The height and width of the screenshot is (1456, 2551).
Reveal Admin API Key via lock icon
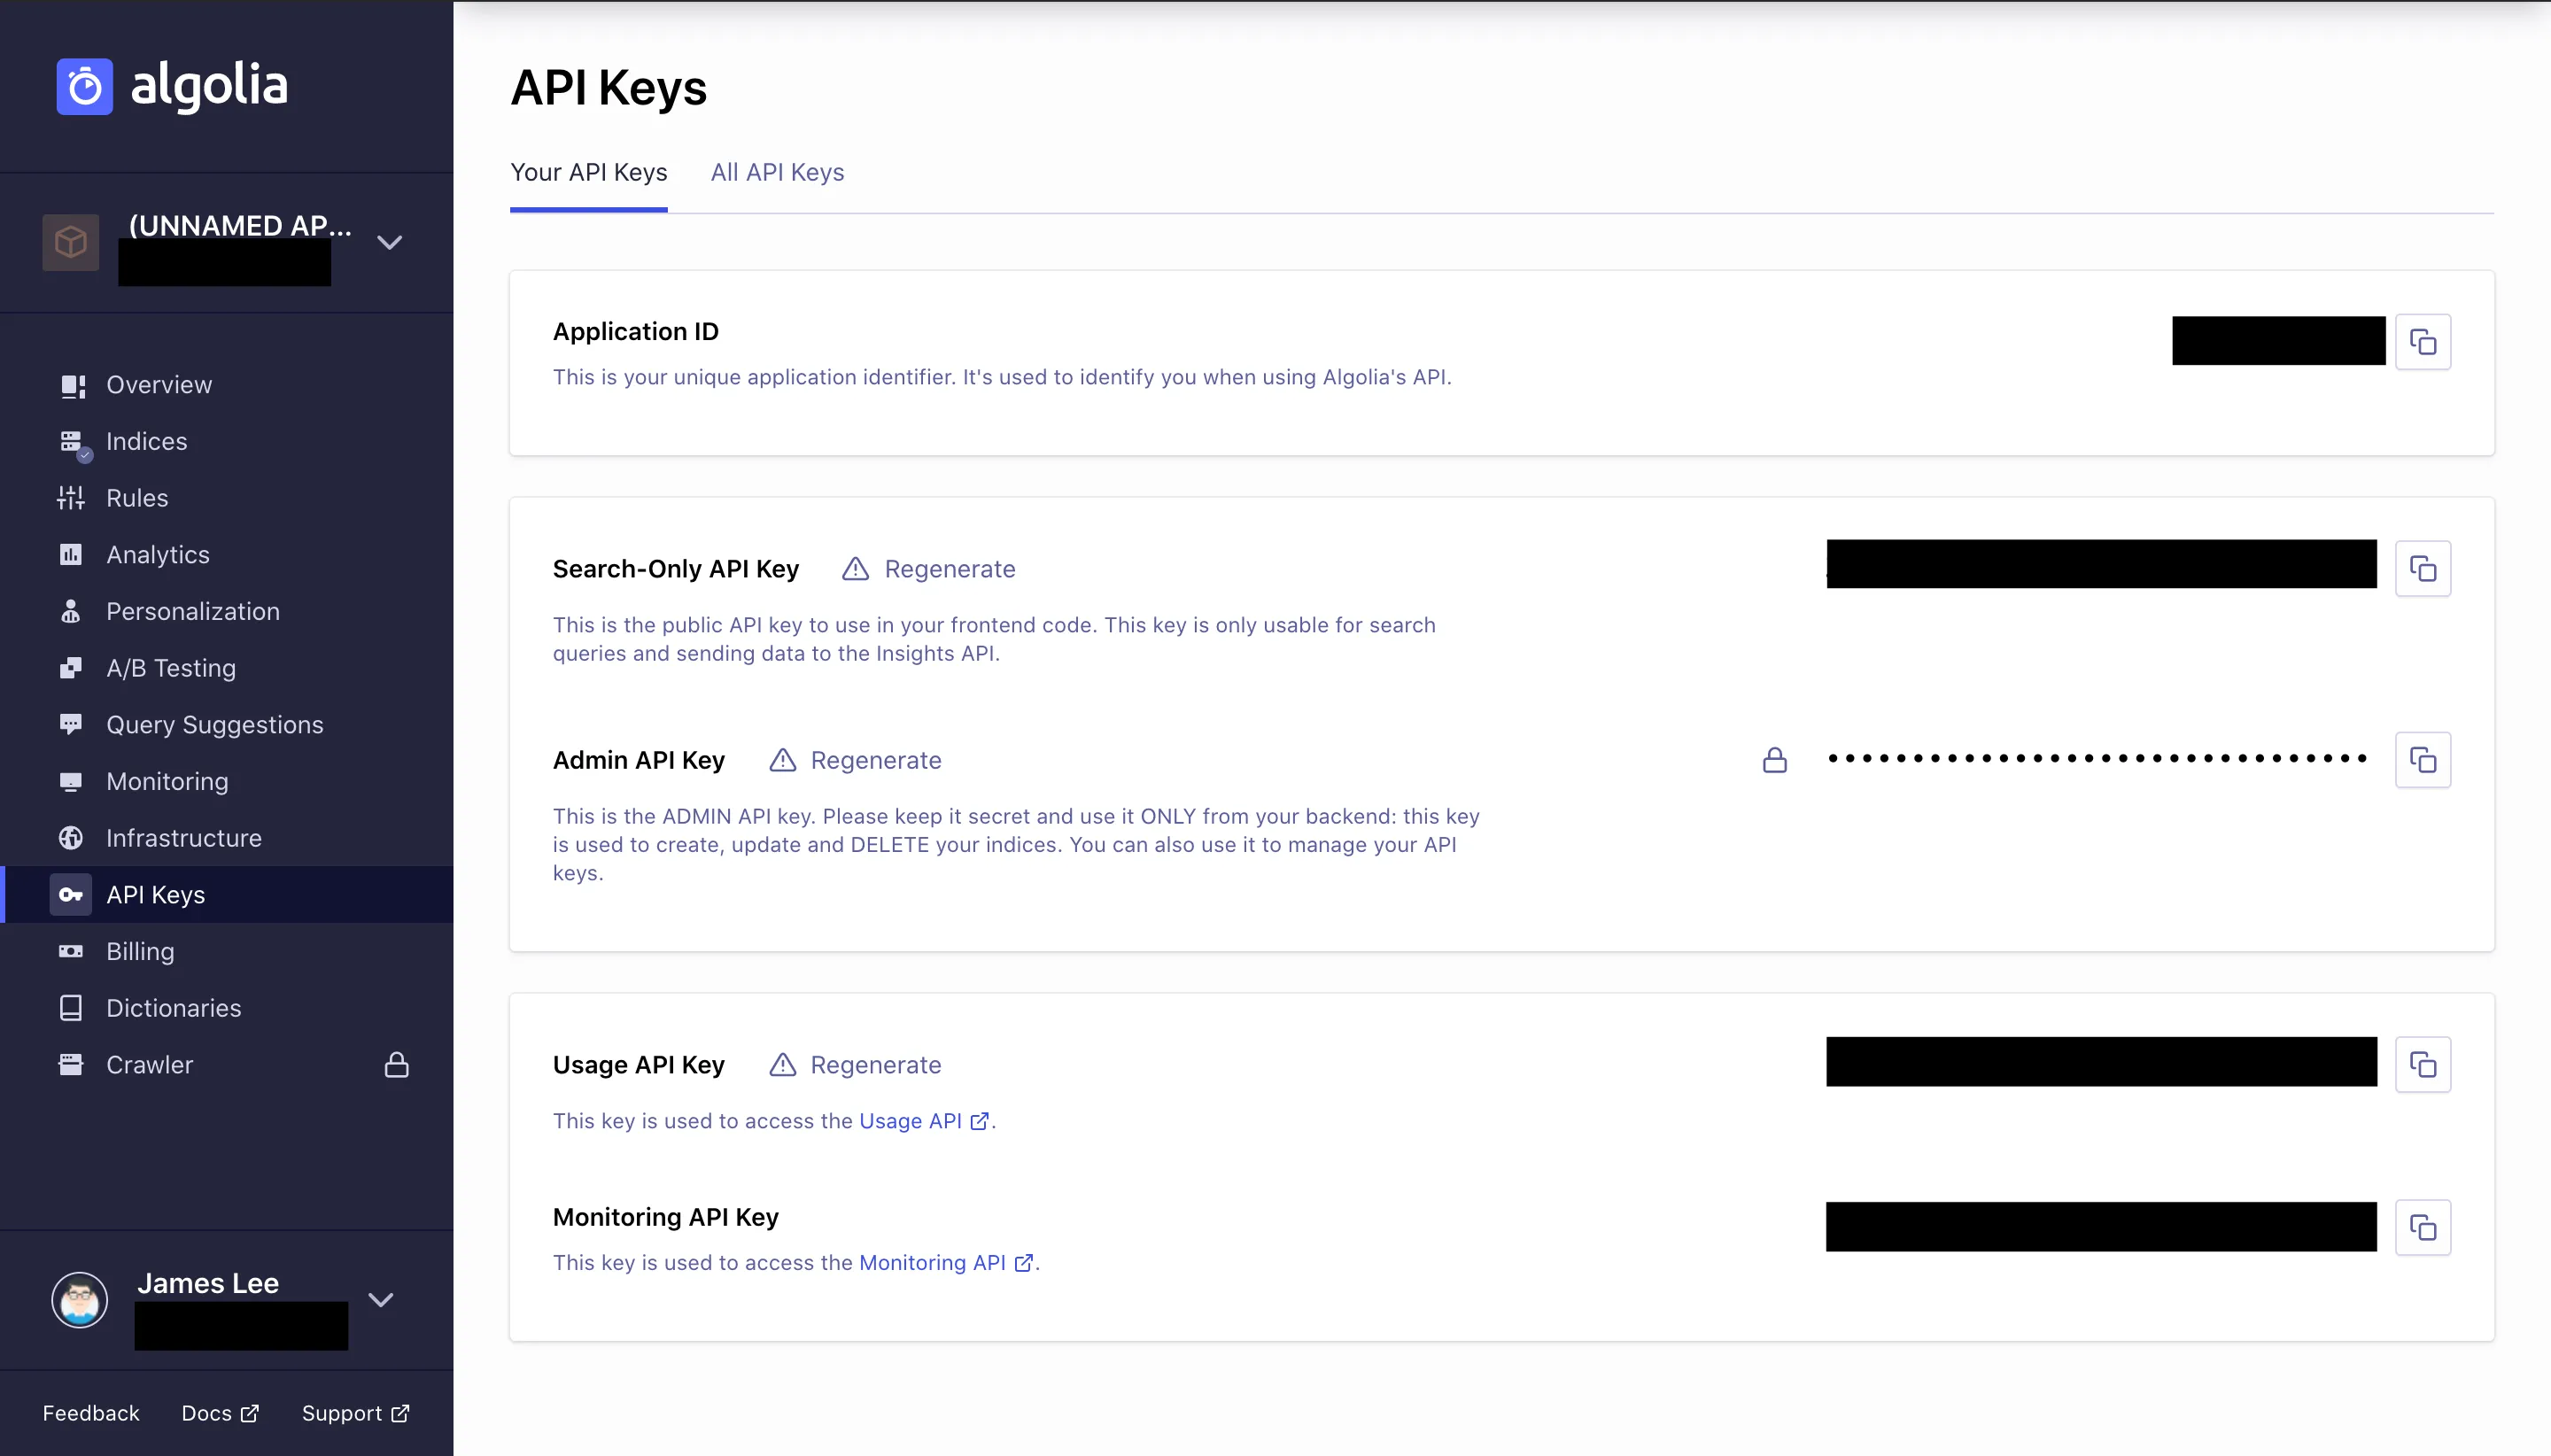(1774, 760)
